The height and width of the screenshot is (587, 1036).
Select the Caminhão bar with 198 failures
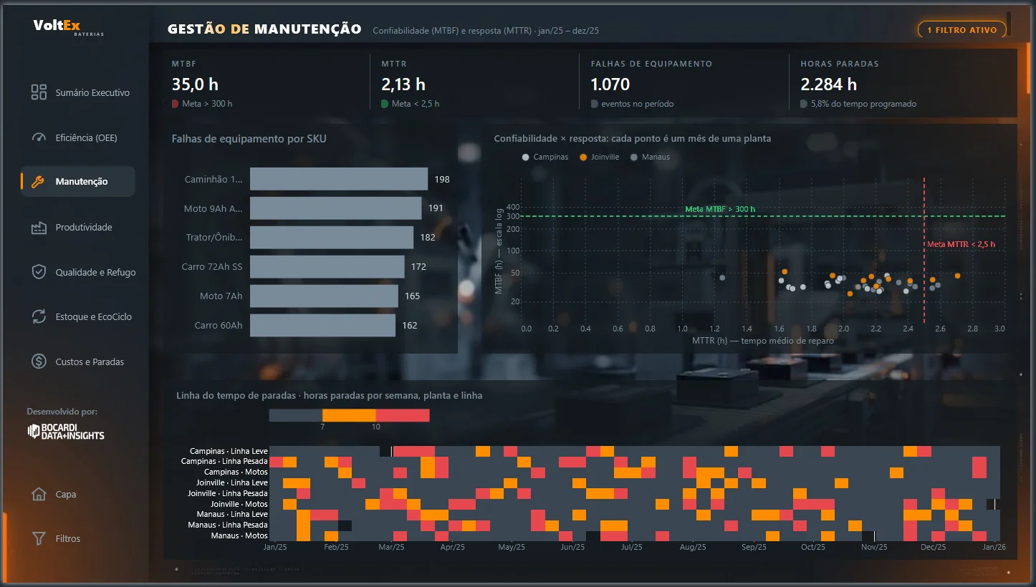point(339,179)
